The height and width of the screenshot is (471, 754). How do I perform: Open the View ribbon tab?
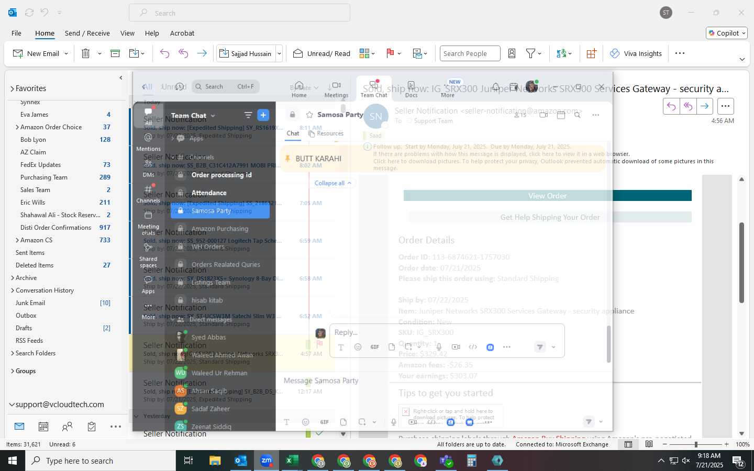pyautogui.click(x=127, y=33)
